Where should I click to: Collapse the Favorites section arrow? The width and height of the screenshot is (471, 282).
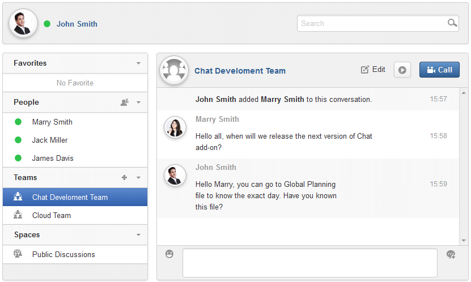coord(138,63)
